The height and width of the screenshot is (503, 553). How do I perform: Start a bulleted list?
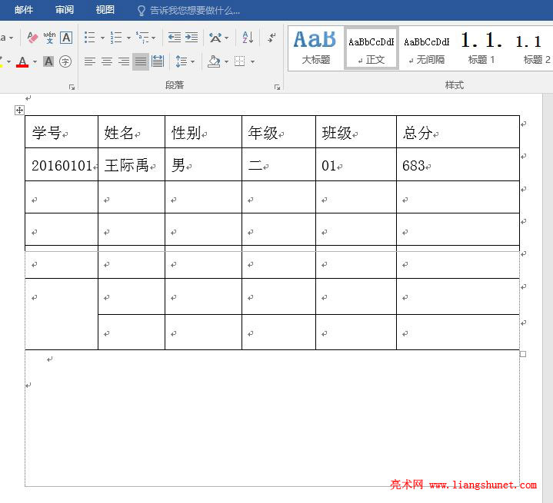coord(89,38)
